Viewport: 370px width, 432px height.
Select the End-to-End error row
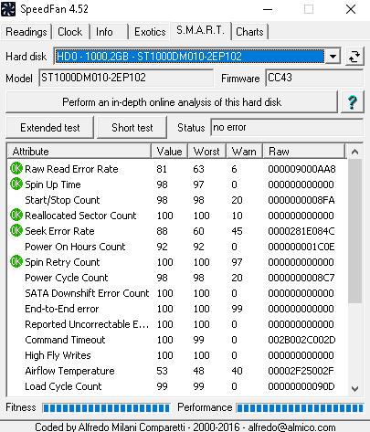point(176,309)
